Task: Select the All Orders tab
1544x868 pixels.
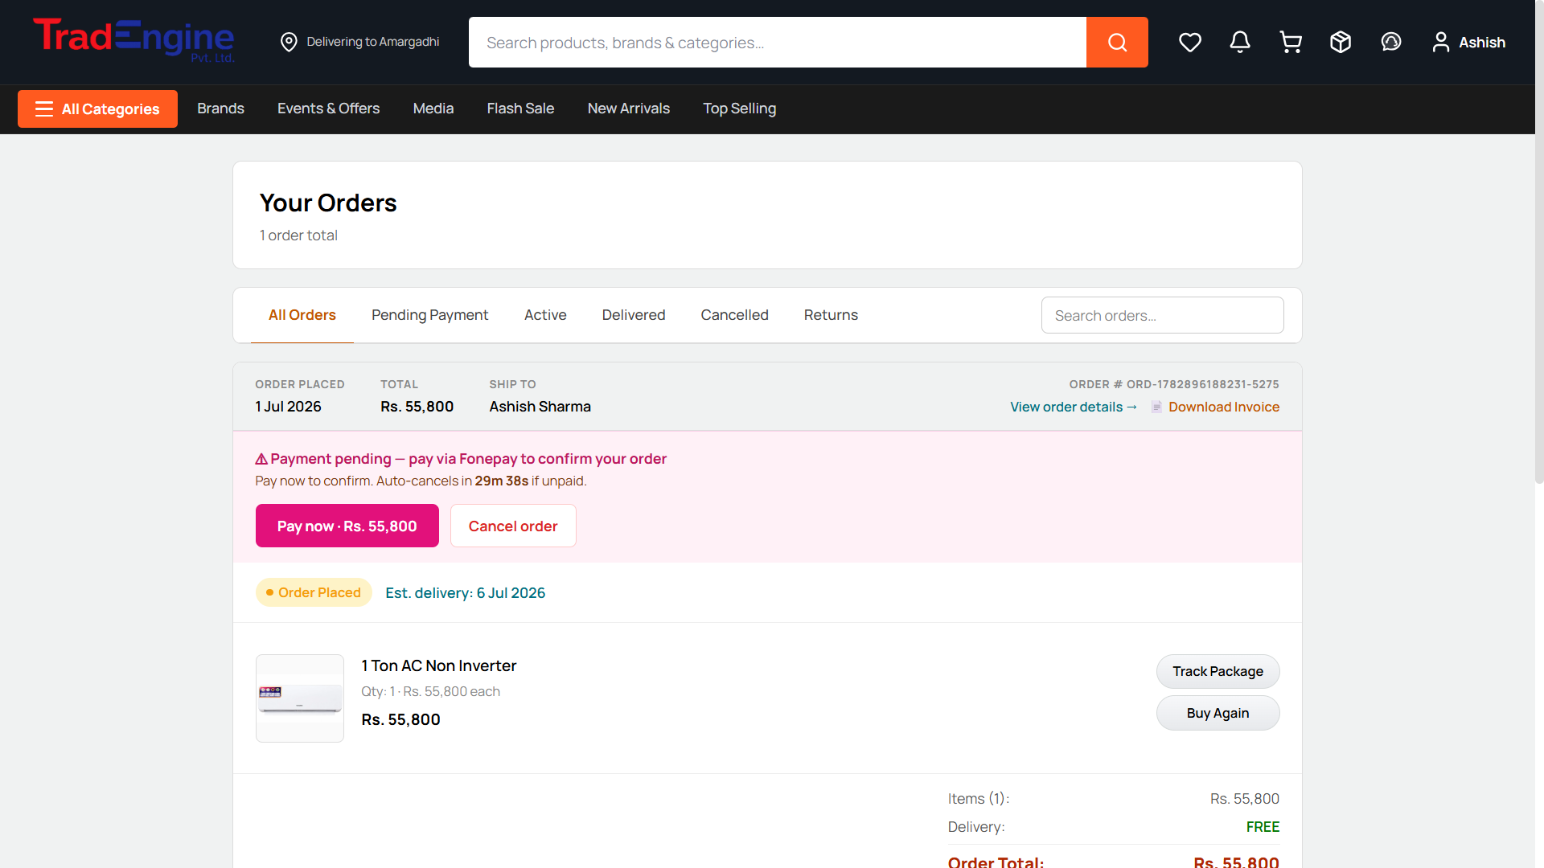Action: [302, 315]
